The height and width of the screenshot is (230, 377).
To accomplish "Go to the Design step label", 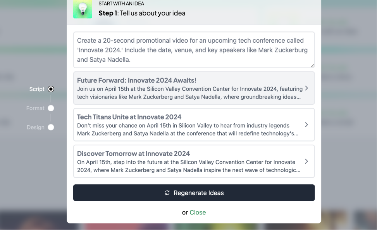I will 36,127.
